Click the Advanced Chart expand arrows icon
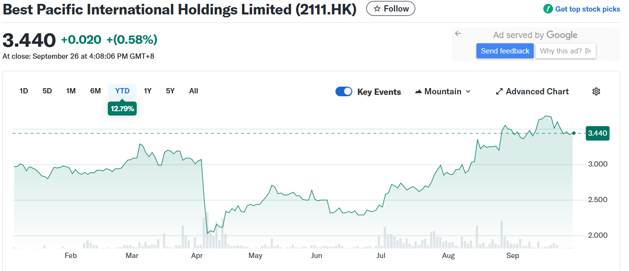Screen dimensions: 629x271 tap(500, 91)
